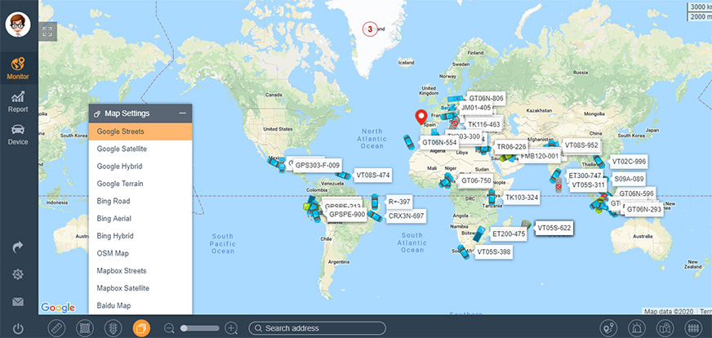Click device label GT06-750

pyautogui.click(x=476, y=180)
